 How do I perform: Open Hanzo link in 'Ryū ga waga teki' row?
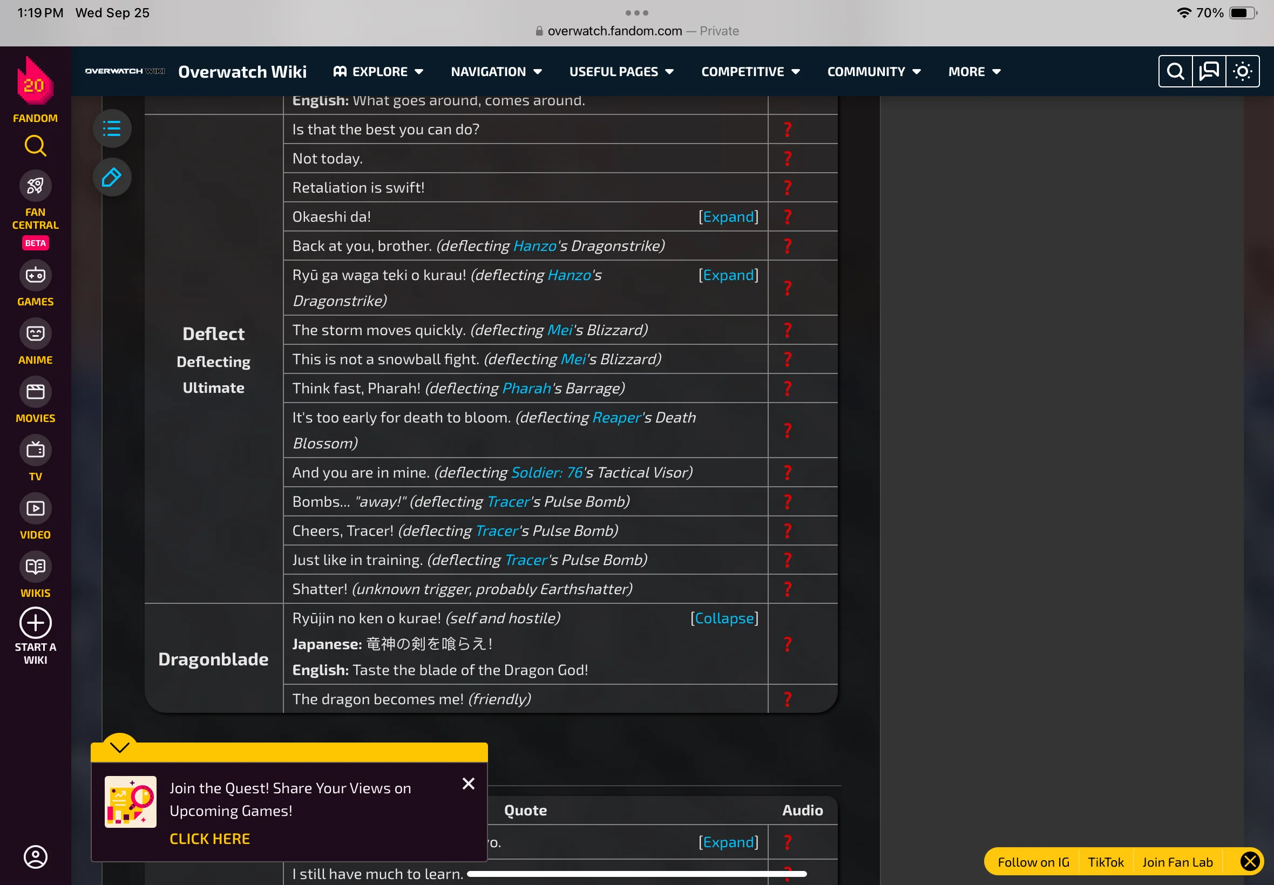pyautogui.click(x=569, y=275)
